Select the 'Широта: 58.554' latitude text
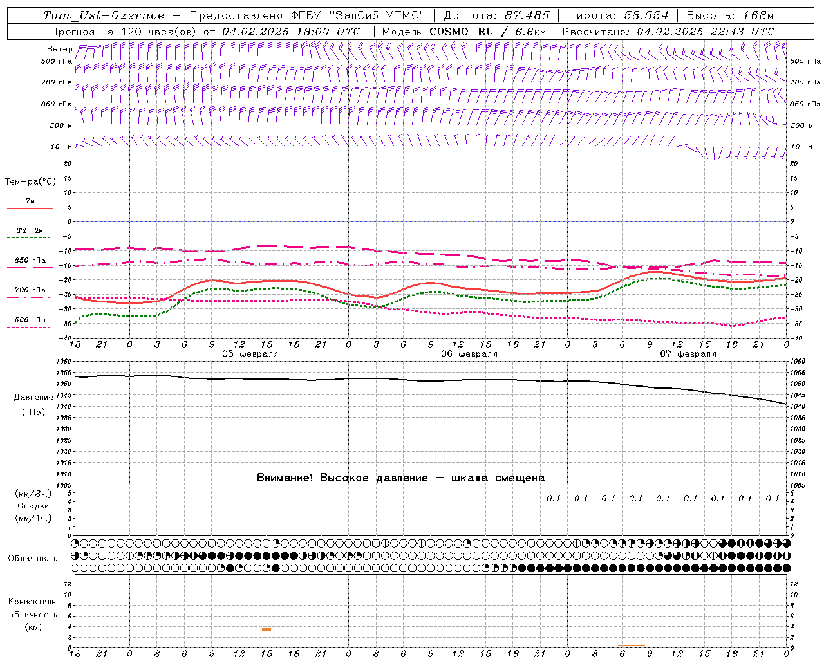The image size is (824, 659). [x=618, y=15]
